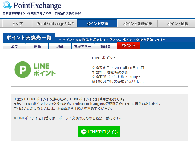Click the ※100pt単位の交換となります text

click(x=118, y=81)
